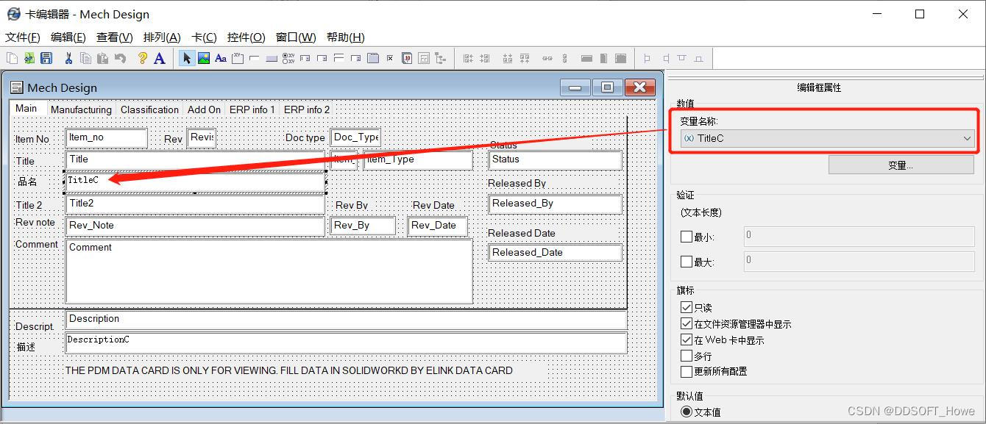The width and height of the screenshot is (986, 424).
Task: Enable the 最小 text length checkbox
Action: click(687, 237)
